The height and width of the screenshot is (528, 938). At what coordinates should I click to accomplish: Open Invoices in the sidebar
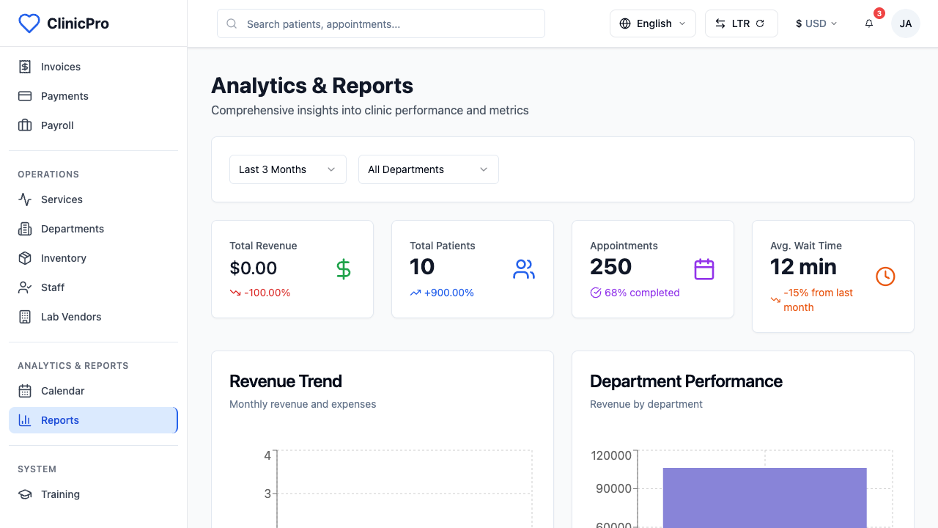tap(94, 67)
